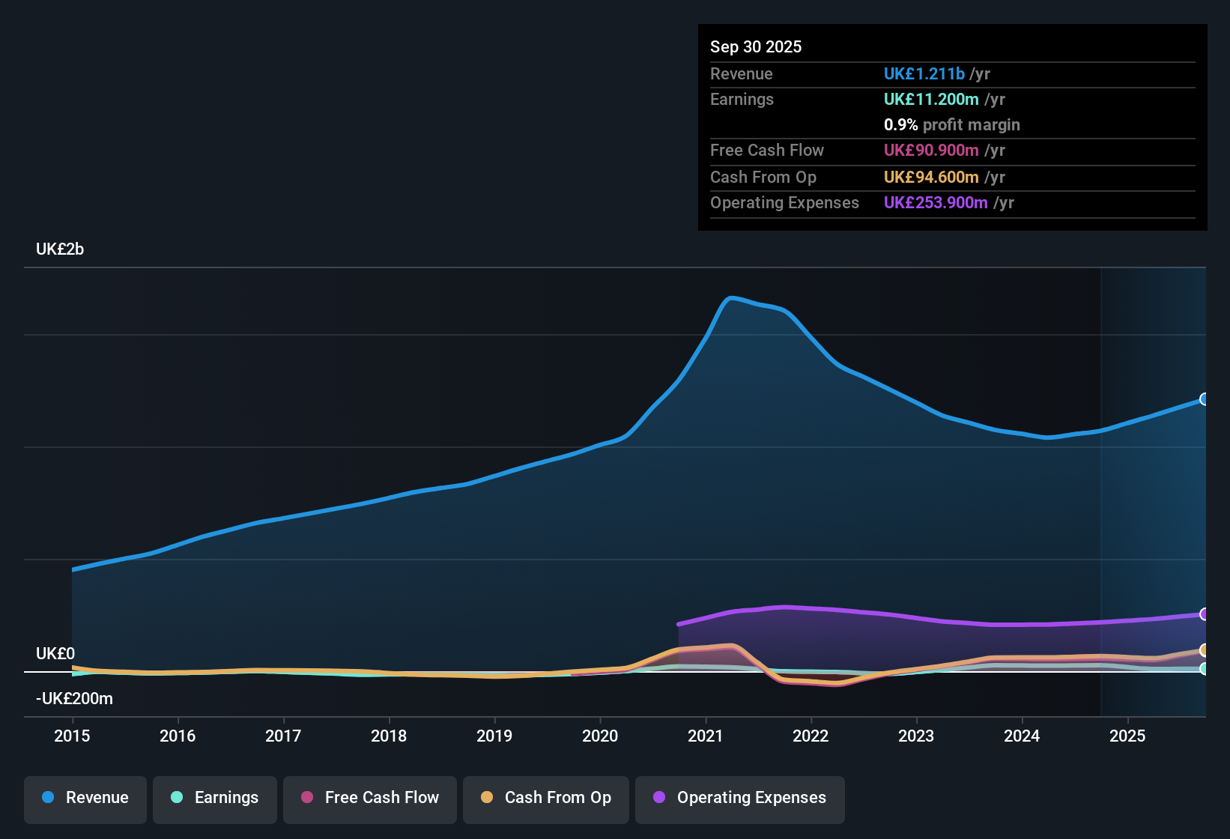The width and height of the screenshot is (1230, 839).
Task: Hide the Operating Expenses series via its legend
Action: (739, 798)
